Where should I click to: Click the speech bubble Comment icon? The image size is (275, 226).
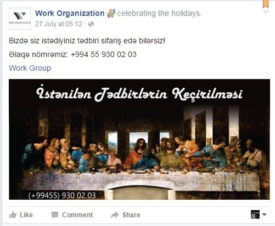(x=55, y=215)
